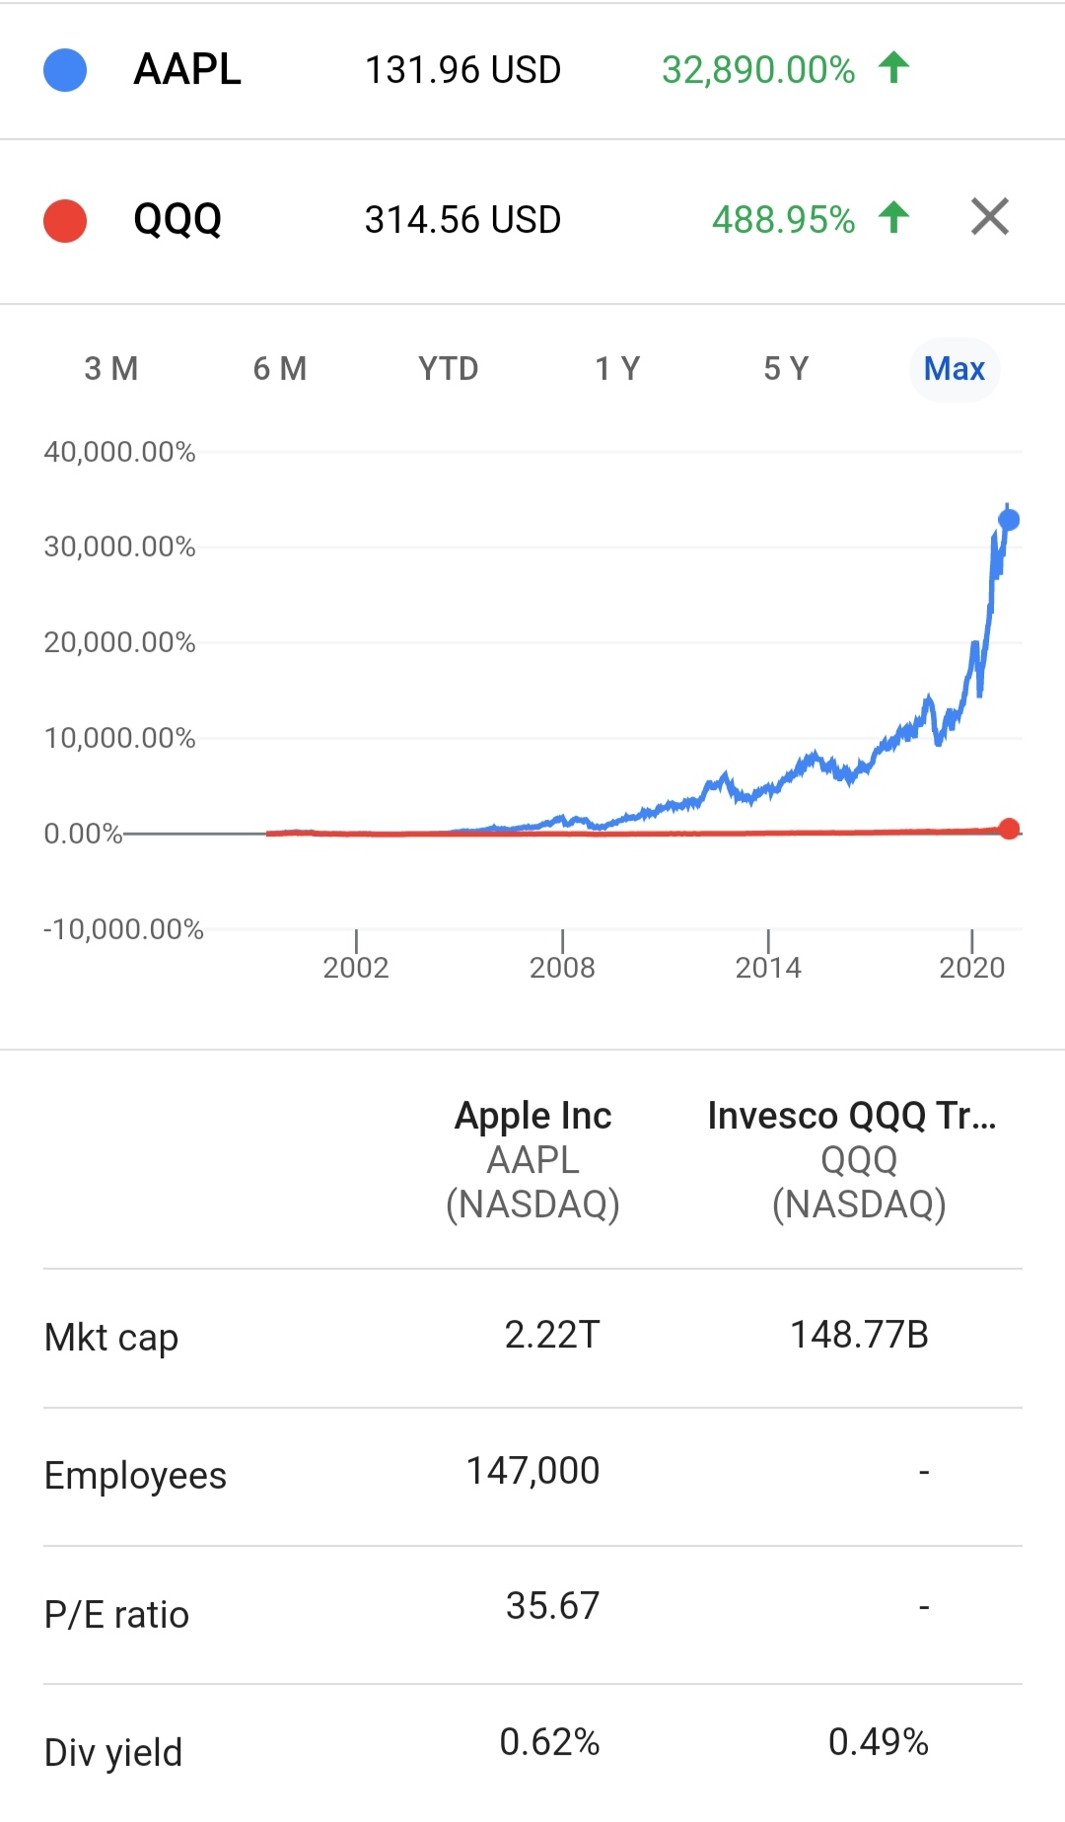This screenshot has height=1822, width=1065.
Task: Select the 3 M time range
Action: point(111,369)
